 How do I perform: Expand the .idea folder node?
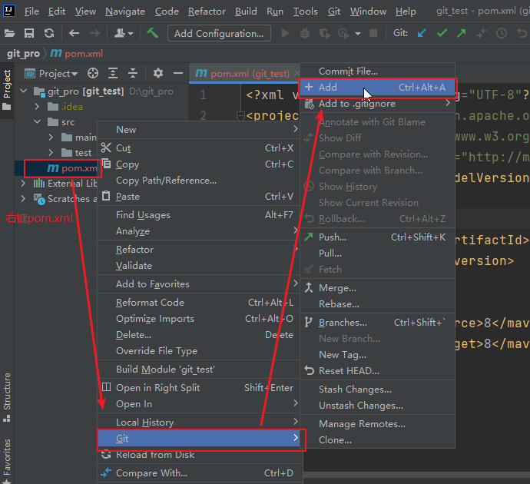37,107
